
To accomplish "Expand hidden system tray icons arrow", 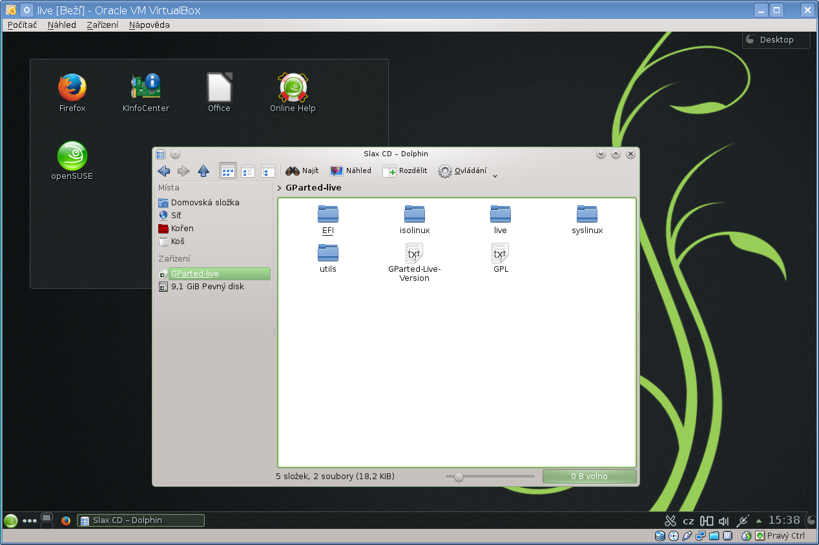I will click(x=759, y=520).
